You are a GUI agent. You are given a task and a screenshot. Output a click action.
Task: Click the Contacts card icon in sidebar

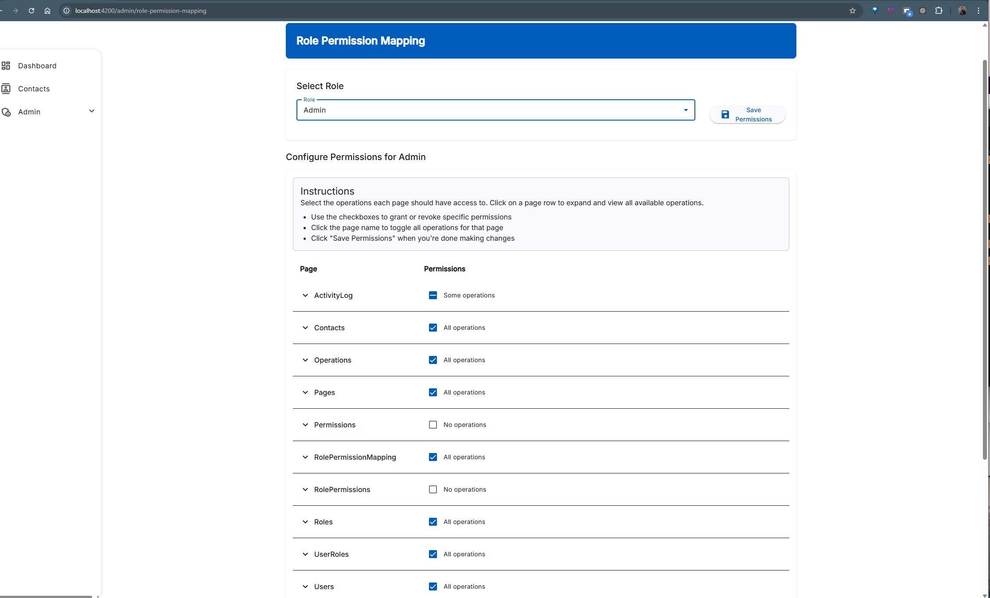[x=6, y=89]
